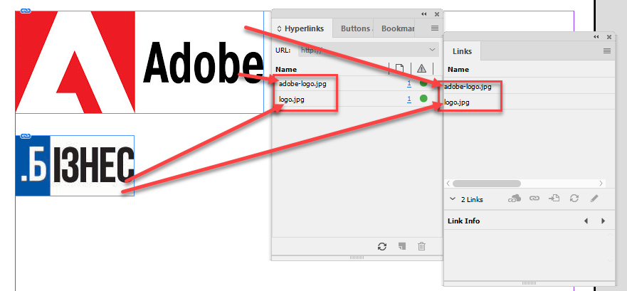Screen dimensions: 627x291
Task: Click the Relink chain icon in Links panel
Action: pos(534,199)
